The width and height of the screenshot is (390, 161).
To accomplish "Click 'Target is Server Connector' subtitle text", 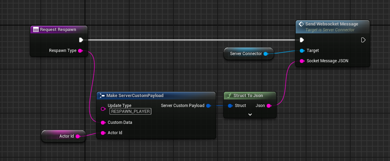I will (x=330, y=30).
